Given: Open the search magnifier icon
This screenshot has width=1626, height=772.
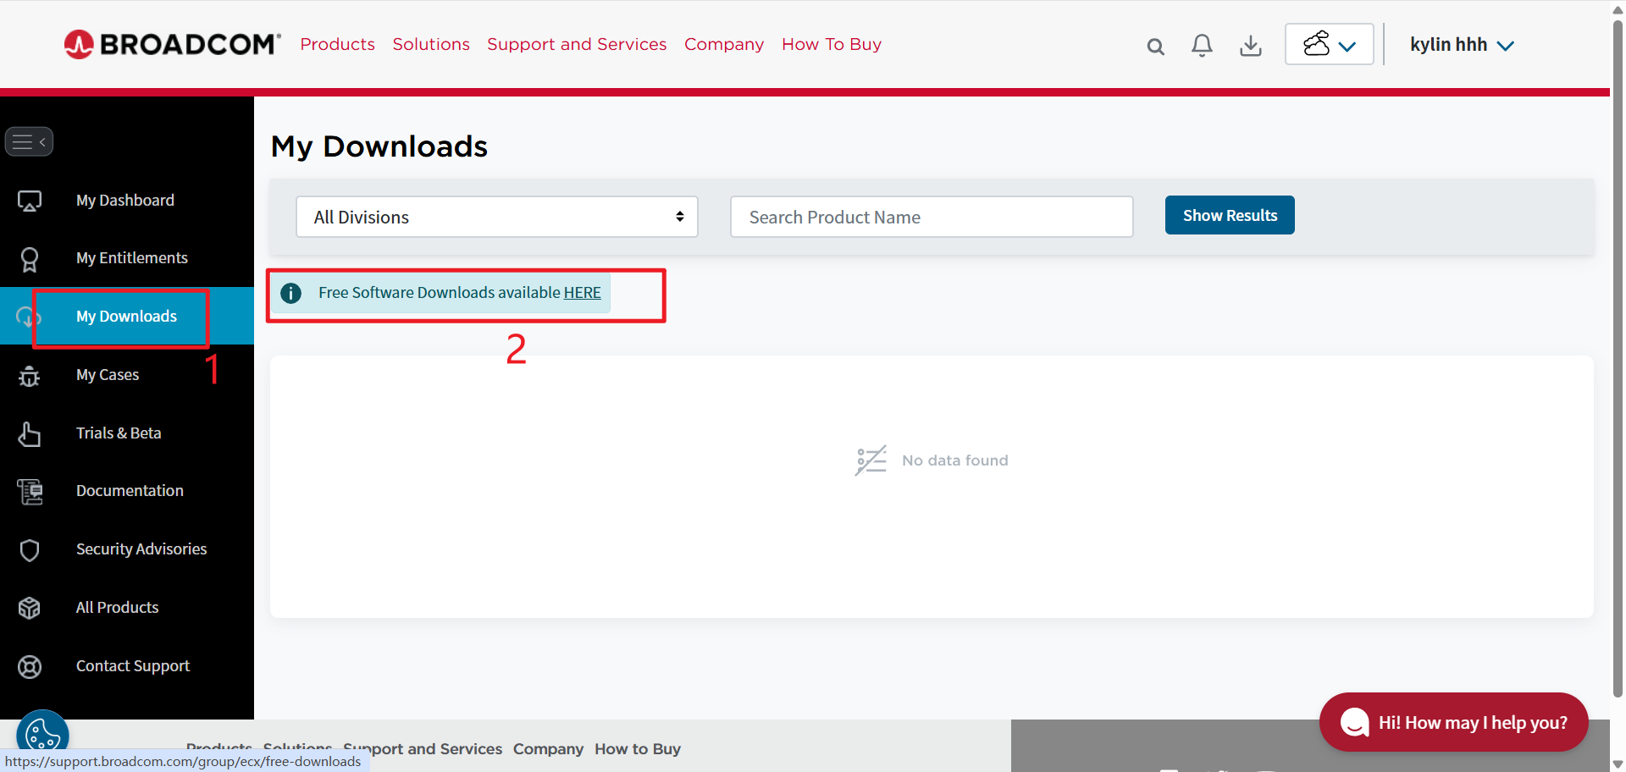Looking at the screenshot, I should point(1155,47).
